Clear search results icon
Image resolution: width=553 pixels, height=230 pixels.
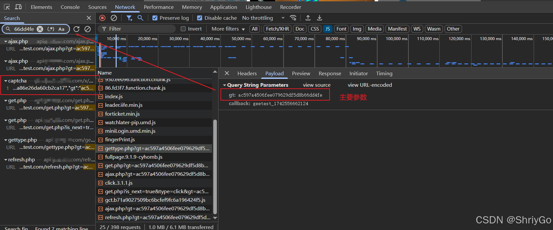click(x=87, y=29)
